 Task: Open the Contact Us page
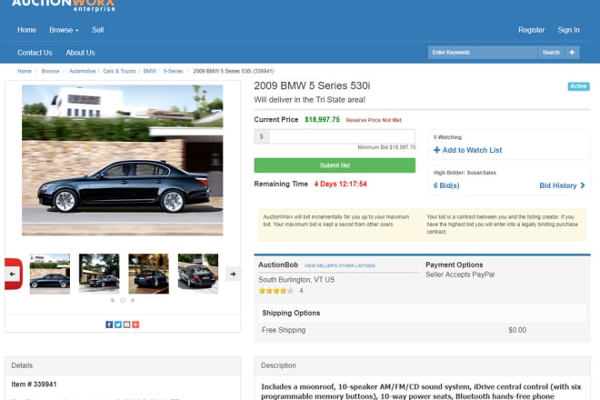tap(35, 53)
